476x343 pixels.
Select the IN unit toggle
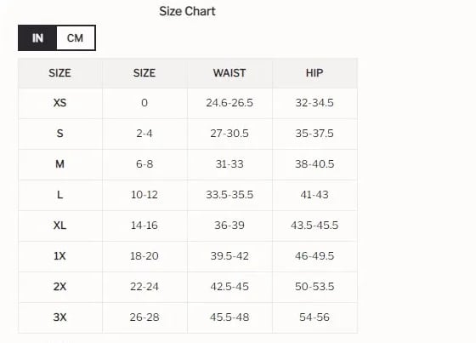37,38
